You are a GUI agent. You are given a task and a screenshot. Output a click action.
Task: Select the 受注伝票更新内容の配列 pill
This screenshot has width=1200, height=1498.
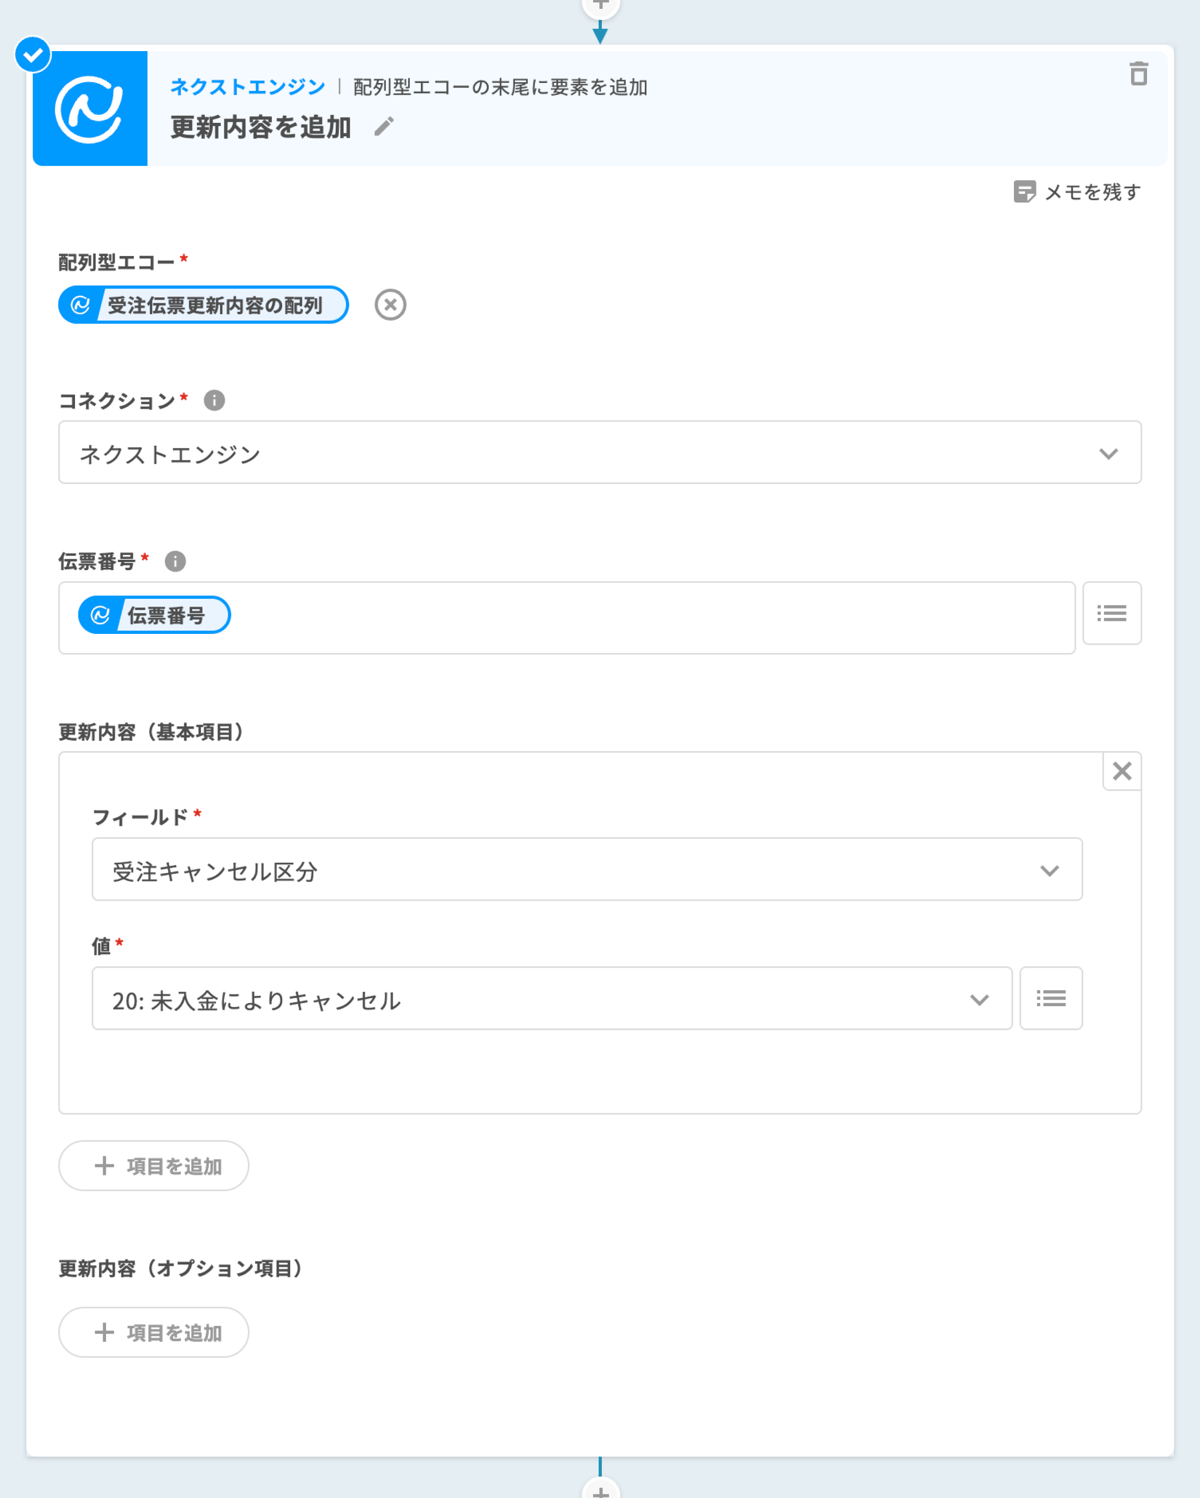click(x=203, y=305)
